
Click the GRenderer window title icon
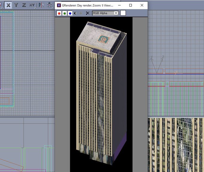[x=59, y=5]
